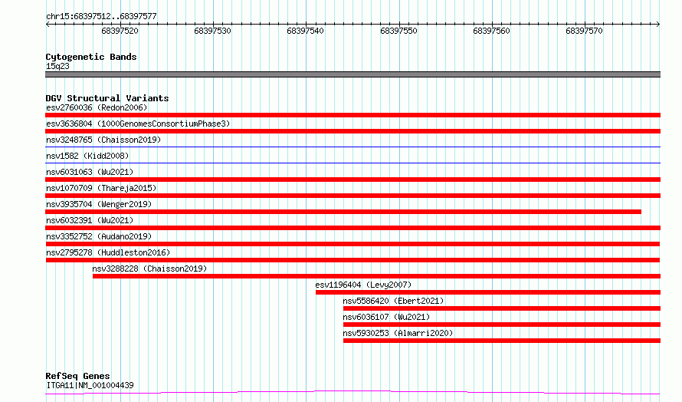Click ruler position label 68397550
Viewport: 682px width, 402px height.
(x=398, y=31)
